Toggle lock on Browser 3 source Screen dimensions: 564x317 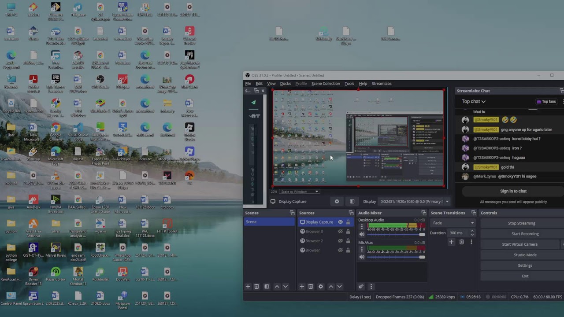coord(348,232)
